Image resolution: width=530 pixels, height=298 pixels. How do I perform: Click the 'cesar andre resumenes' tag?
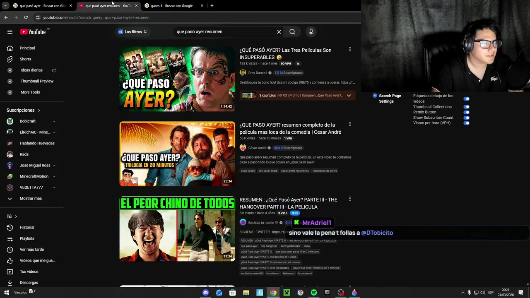tap(295, 171)
